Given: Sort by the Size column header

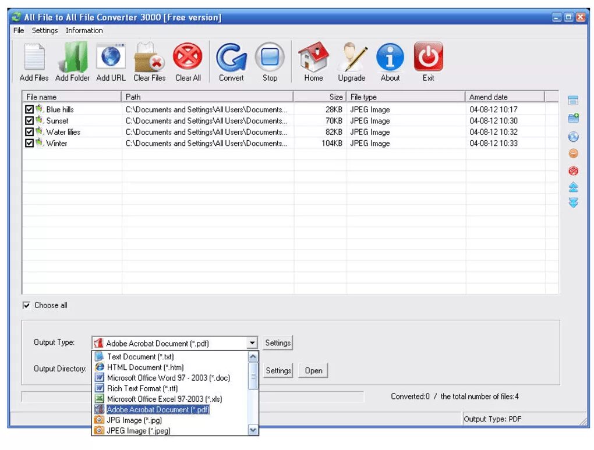Looking at the screenshot, I should click(x=320, y=97).
